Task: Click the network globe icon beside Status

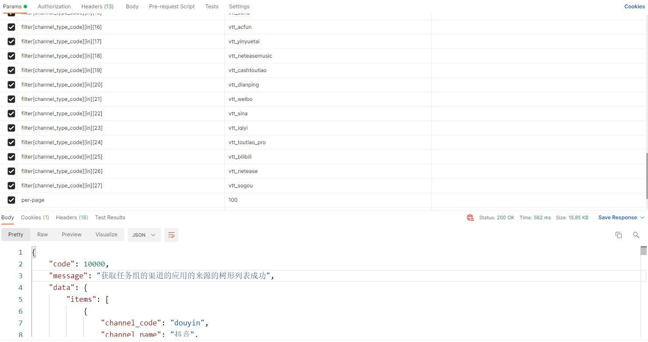Action: pos(470,218)
